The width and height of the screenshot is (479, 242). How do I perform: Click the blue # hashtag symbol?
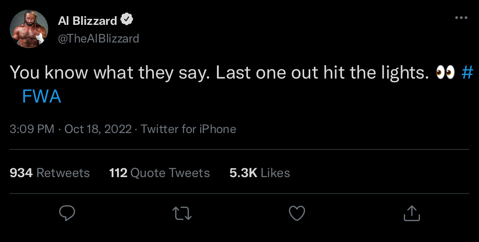coord(467,73)
